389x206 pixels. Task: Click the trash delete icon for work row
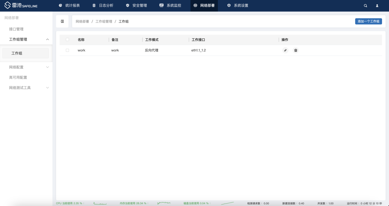click(296, 50)
